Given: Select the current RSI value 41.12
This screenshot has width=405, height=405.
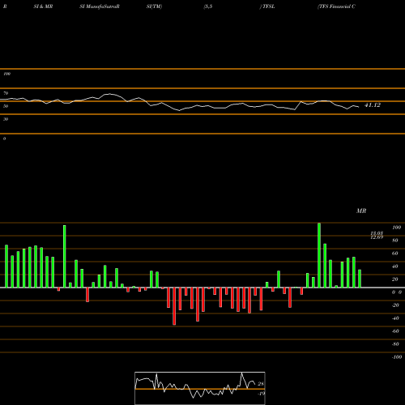Looking at the screenshot, I should point(373,105).
